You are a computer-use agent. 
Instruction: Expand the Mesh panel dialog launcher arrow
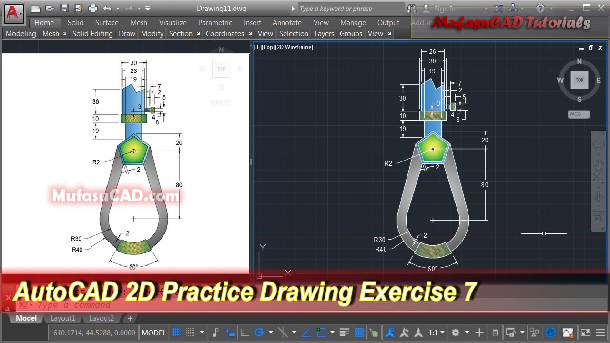point(64,34)
